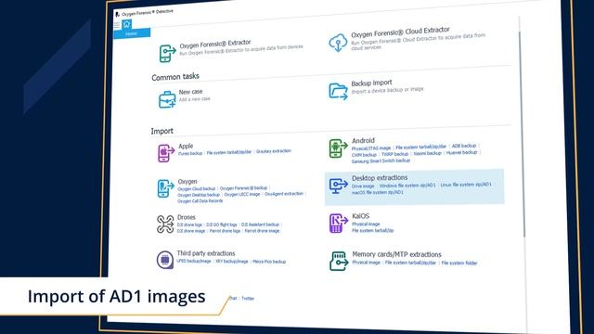Select the Home tab label
Viewport: 594px width, 334px height.
(x=131, y=33)
